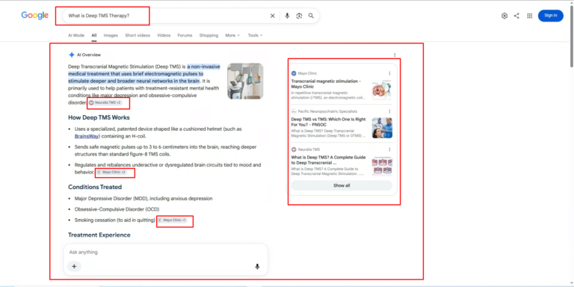Click the Mayo Clinic card brain thumbnail

point(382,90)
